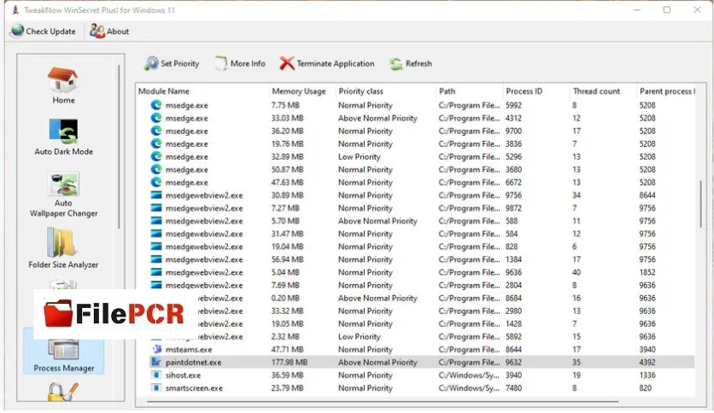
Task: Click the vertical scrollbar of process list
Action: (x=700, y=203)
